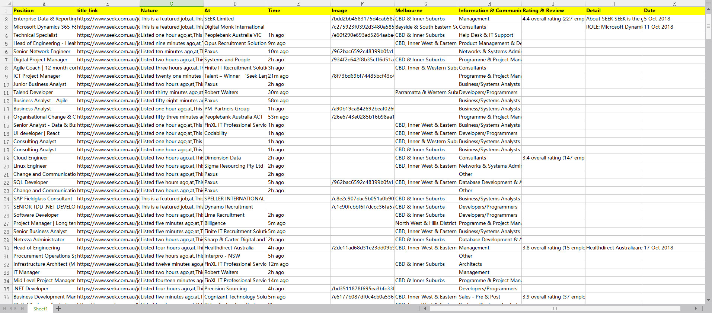The image size is (712, 313).
Task: Add a new sheet with plus icon
Action: click(58, 309)
